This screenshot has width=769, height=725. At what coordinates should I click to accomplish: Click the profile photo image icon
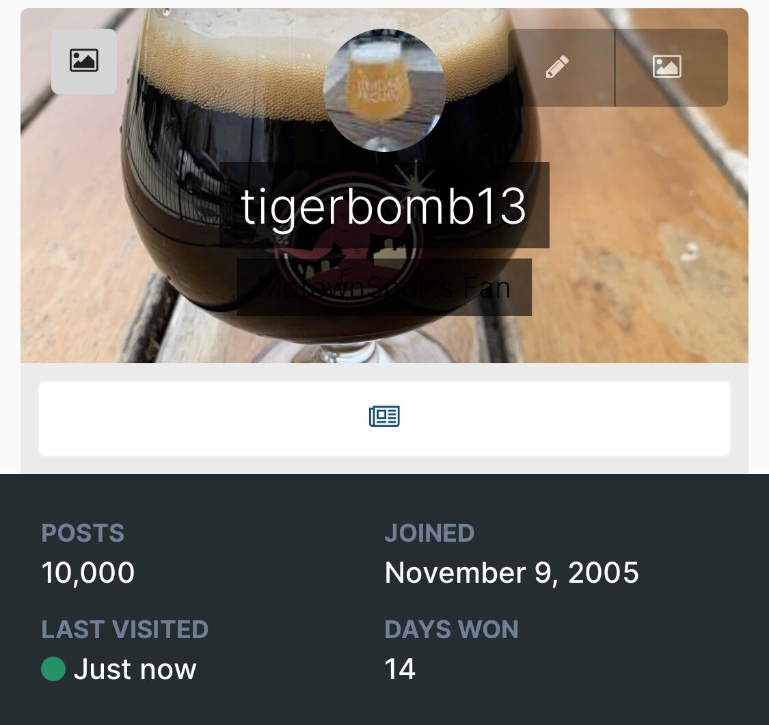667,67
